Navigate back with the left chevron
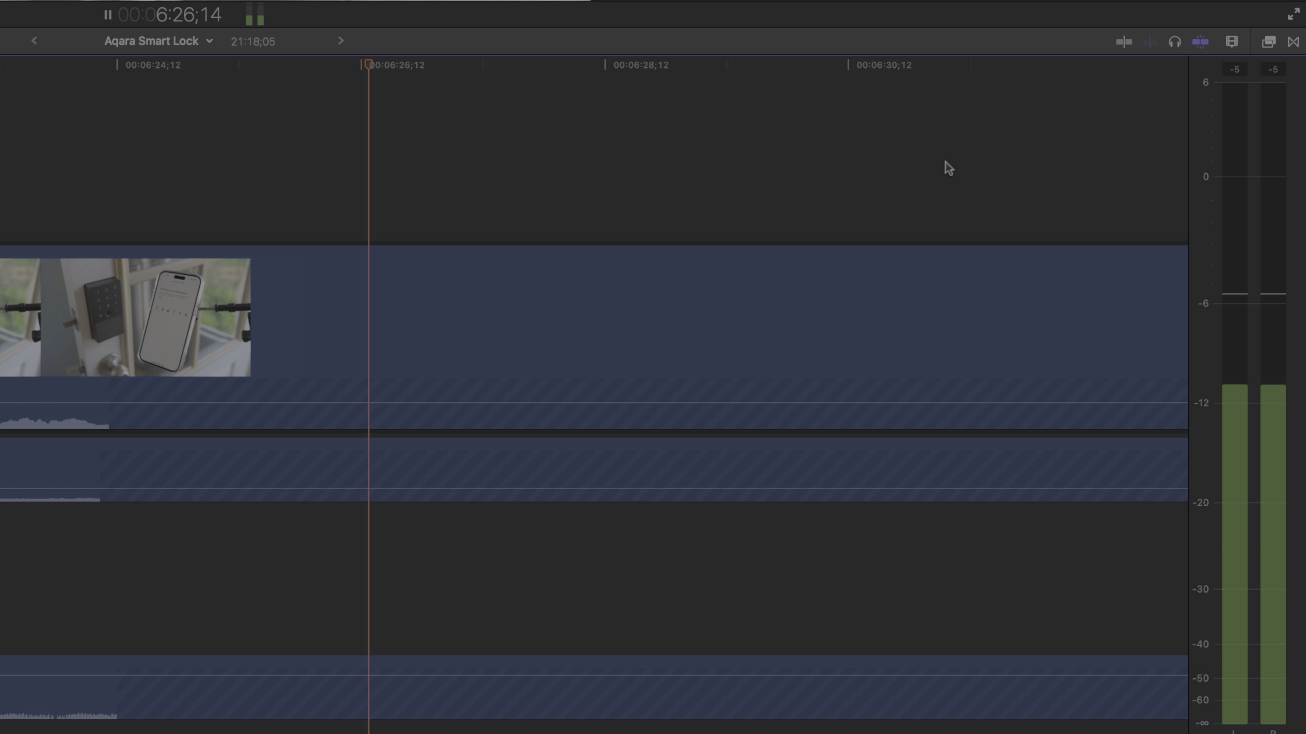 point(34,40)
